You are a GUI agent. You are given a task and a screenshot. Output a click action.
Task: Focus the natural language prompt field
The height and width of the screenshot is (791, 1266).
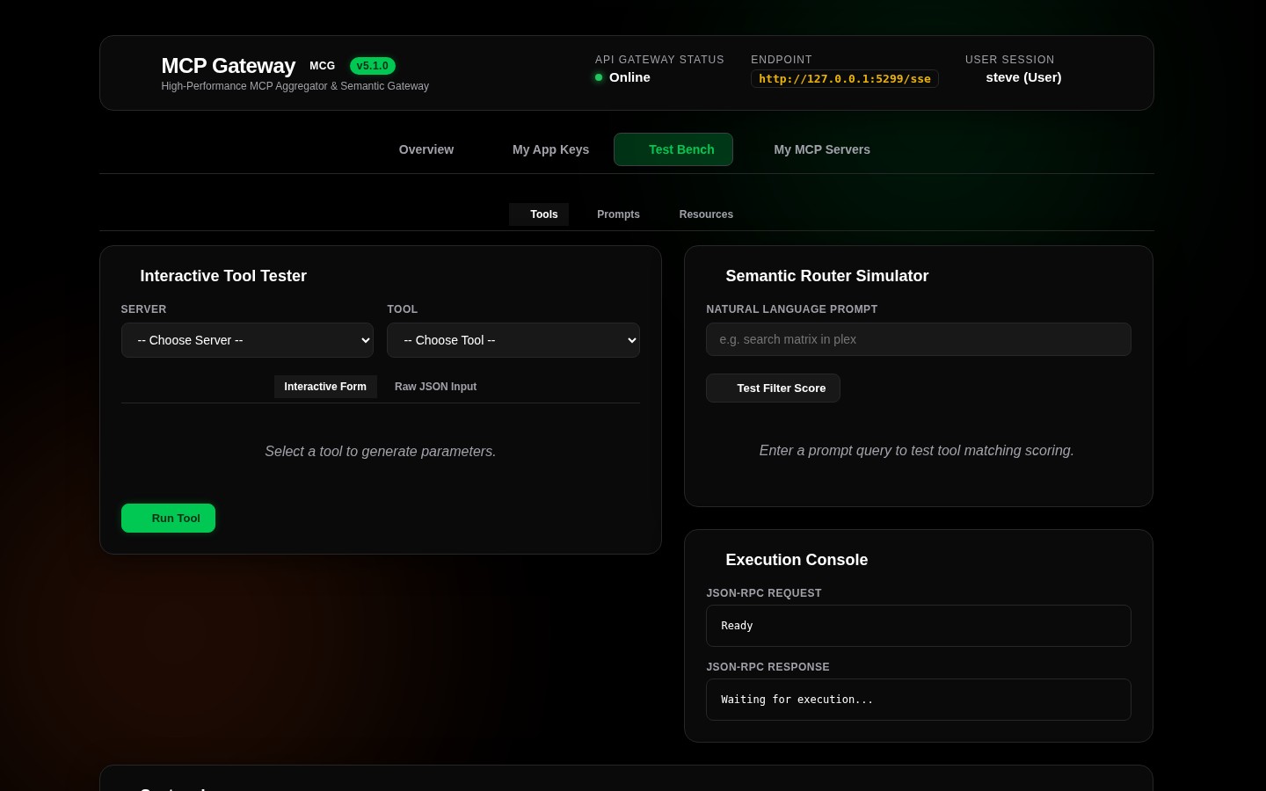pos(918,339)
